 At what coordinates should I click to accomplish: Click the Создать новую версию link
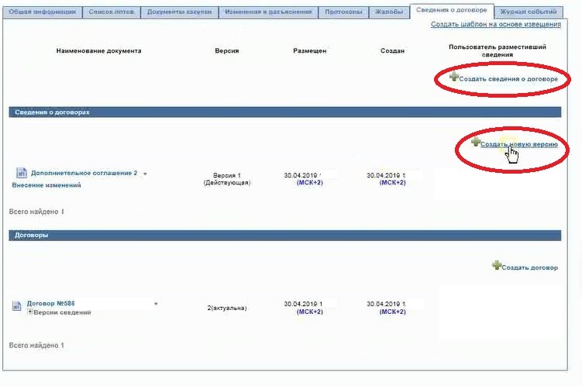518,144
